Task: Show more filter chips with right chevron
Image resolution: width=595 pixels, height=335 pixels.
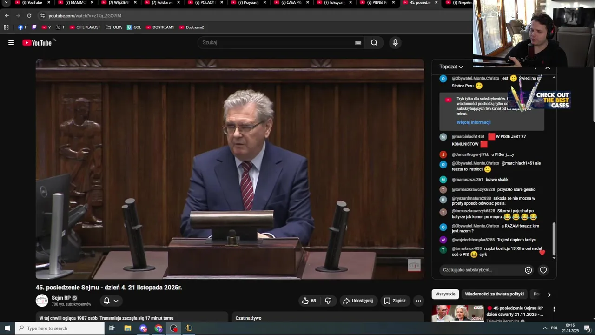Action: (x=549, y=295)
